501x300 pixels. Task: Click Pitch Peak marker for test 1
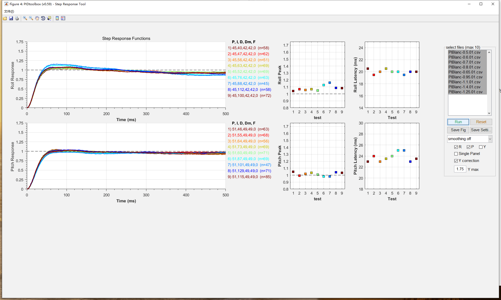pyautogui.click(x=293, y=172)
